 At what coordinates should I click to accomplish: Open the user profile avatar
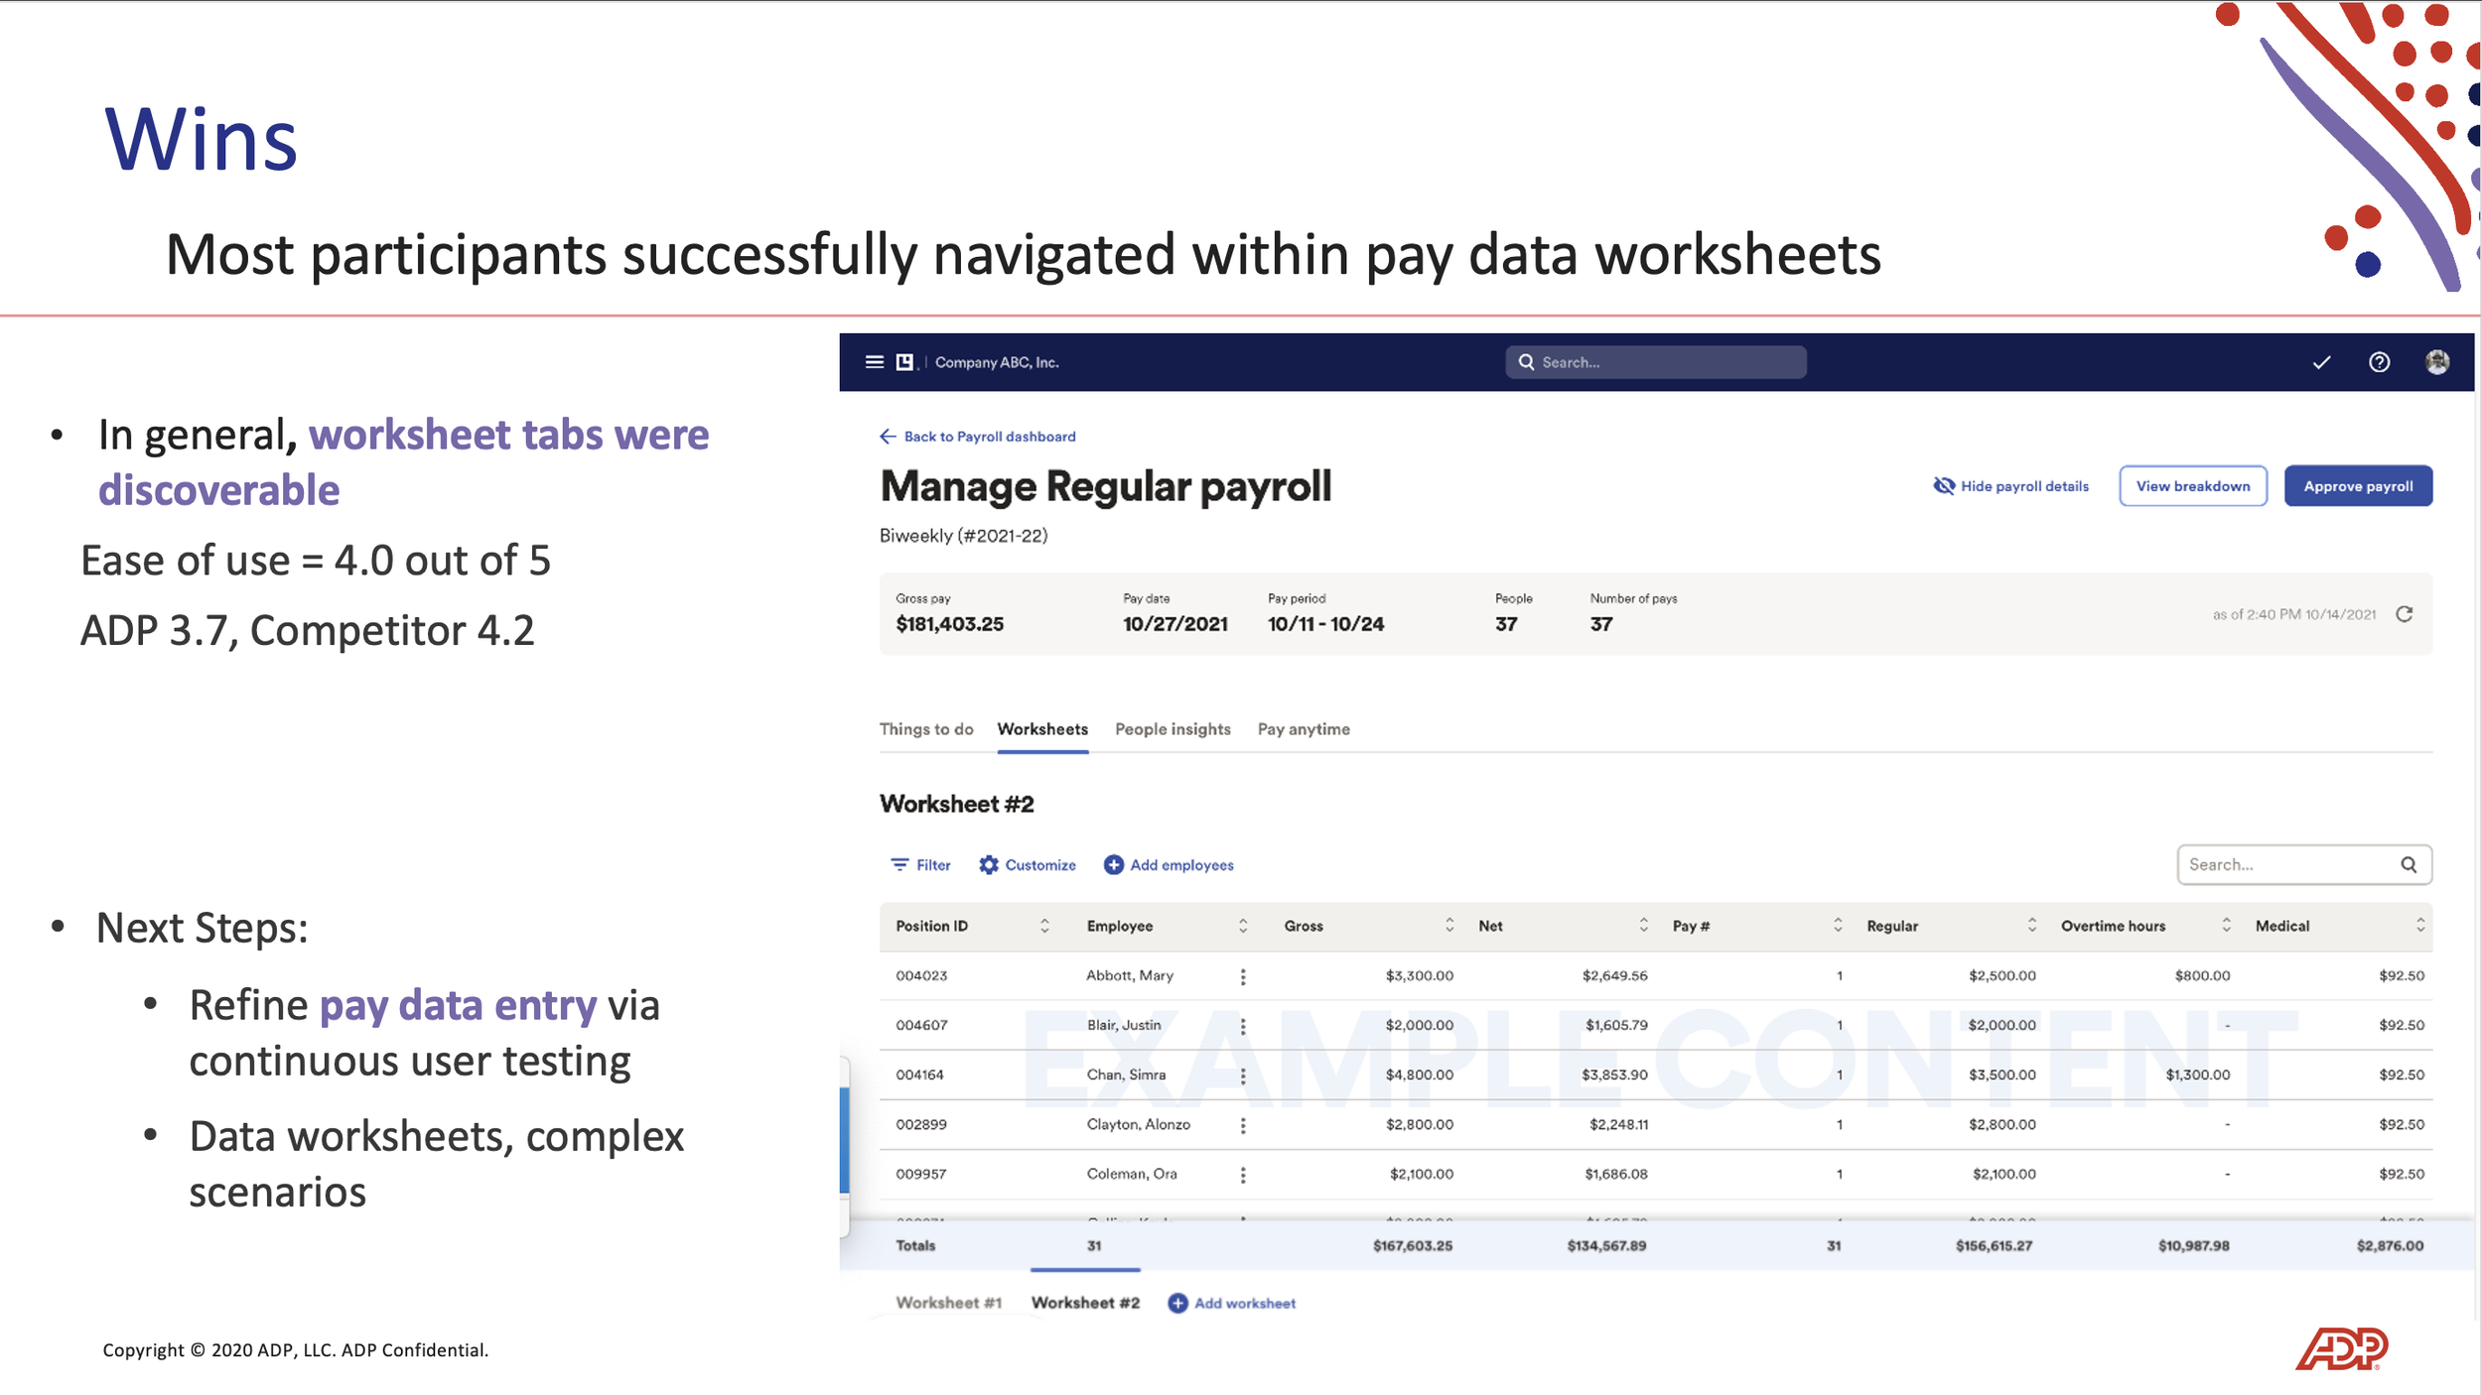click(2436, 362)
